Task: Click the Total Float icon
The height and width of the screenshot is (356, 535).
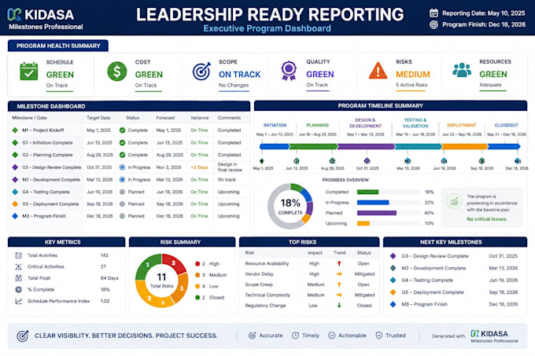Action: pyautogui.click(x=18, y=278)
